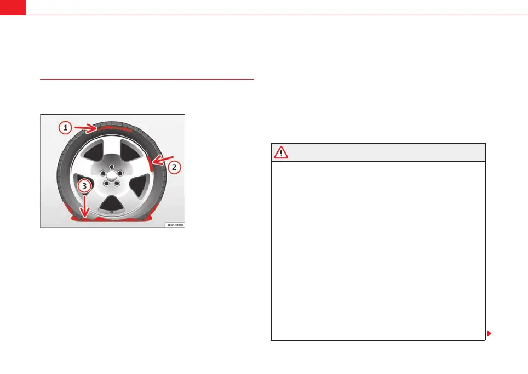Viewport: 528px width, 374px height.
Task: Click inside the empty warning box body
Action: (x=378, y=251)
